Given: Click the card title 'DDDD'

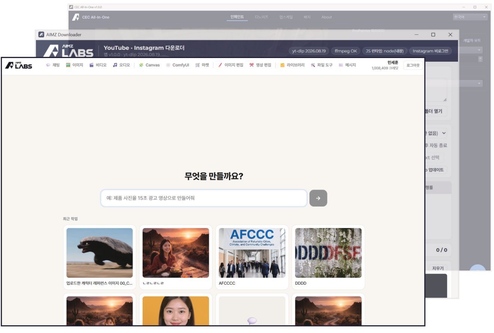Looking at the screenshot, I should 301,284.
